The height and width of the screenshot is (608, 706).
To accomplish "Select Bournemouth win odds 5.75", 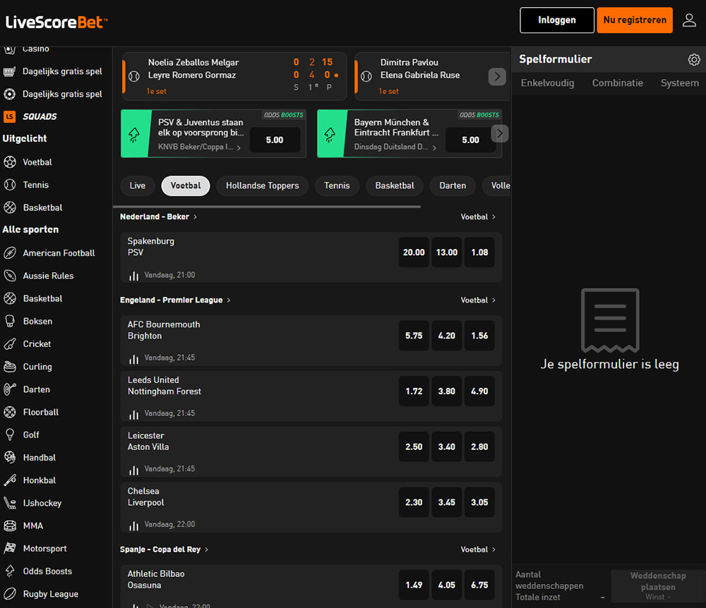I will (414, 336).
